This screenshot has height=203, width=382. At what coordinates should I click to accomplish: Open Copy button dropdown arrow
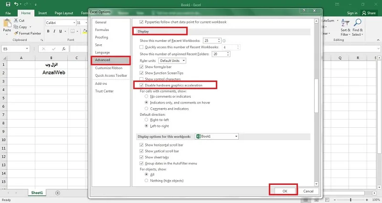pos(31,27)
